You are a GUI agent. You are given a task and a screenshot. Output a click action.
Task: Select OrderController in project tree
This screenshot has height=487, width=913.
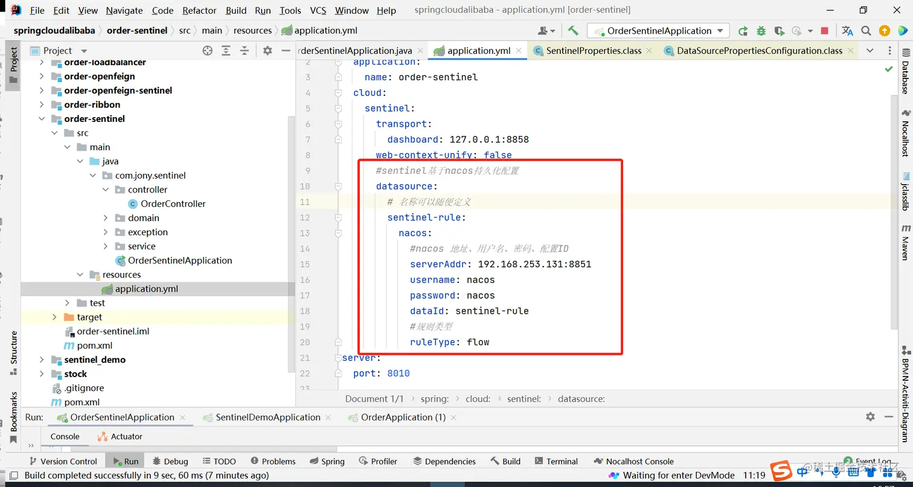pyautogui.click(x=173, y=204)
